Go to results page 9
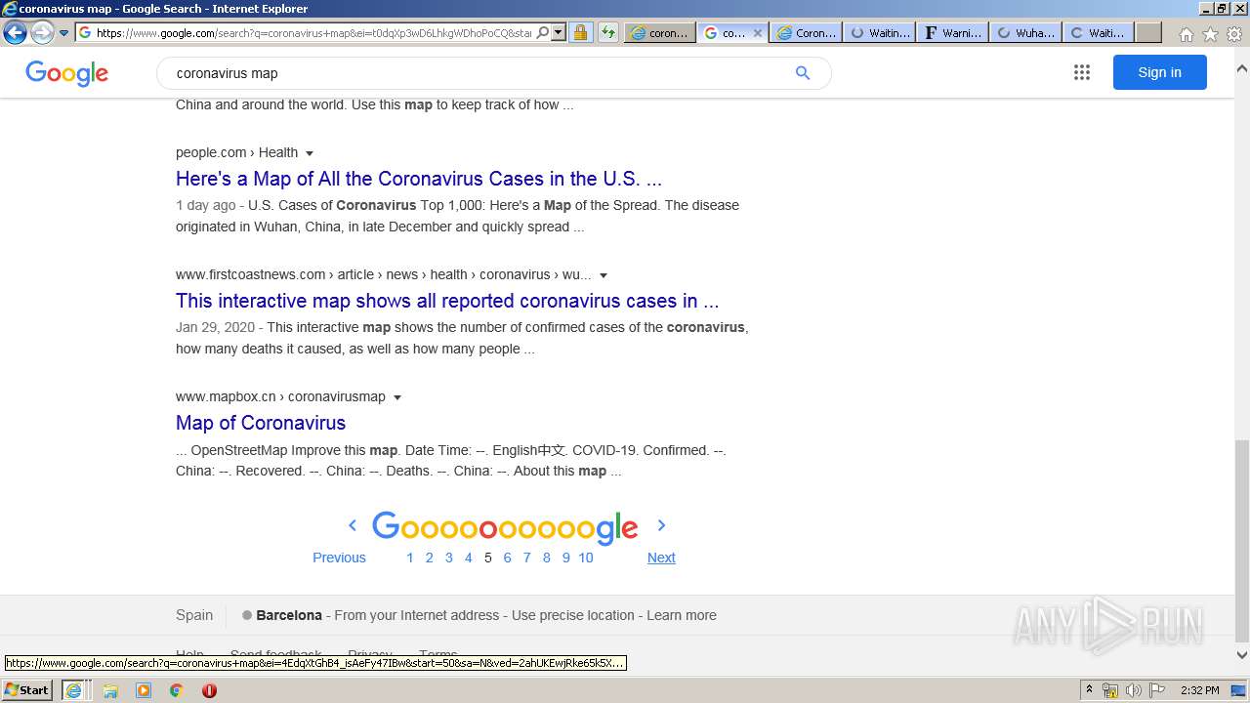Viewport: 1250px width, 703px height. [x=566, y=558]
